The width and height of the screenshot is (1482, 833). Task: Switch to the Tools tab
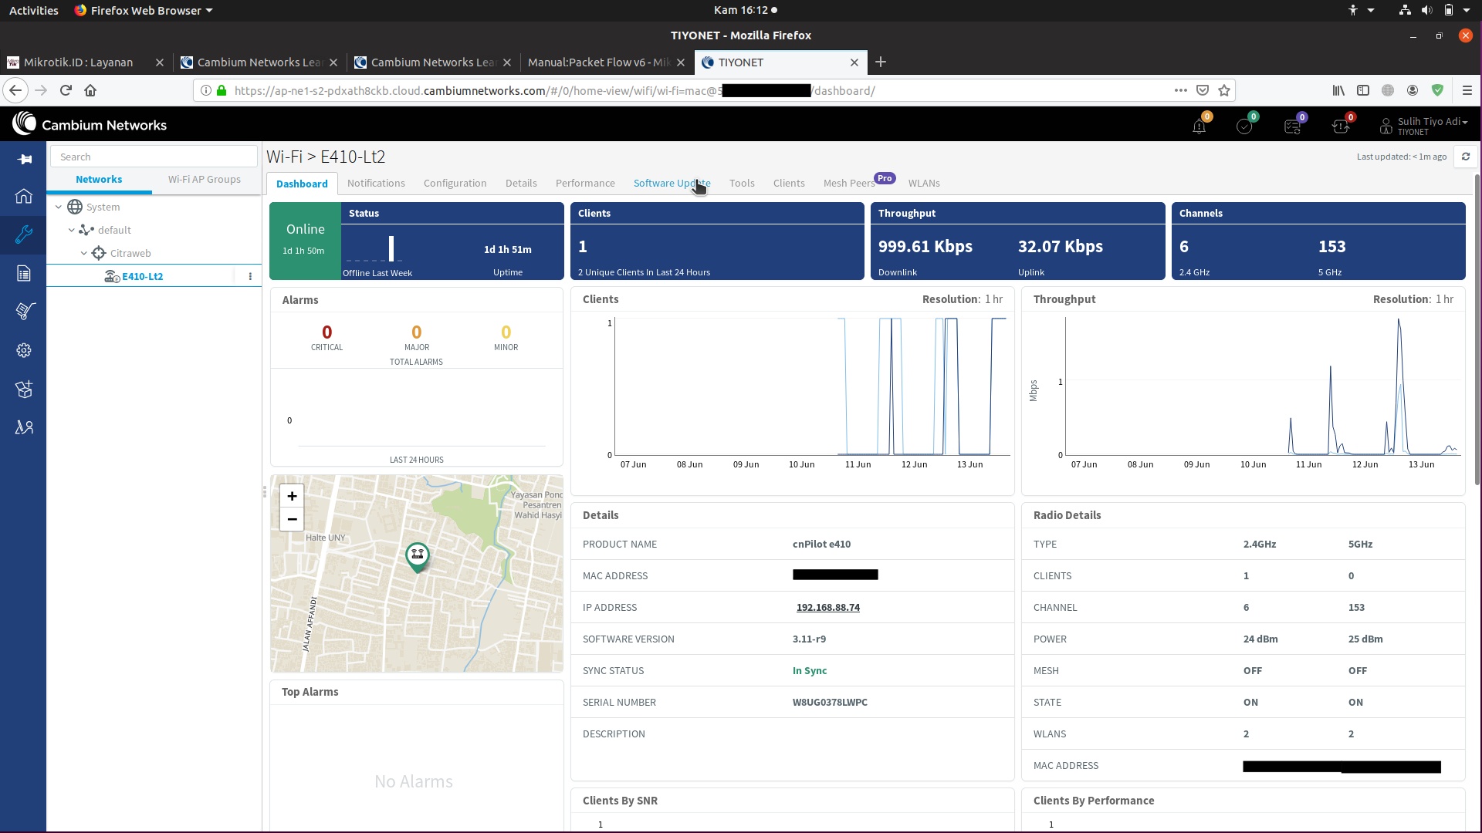click(742, 183)
